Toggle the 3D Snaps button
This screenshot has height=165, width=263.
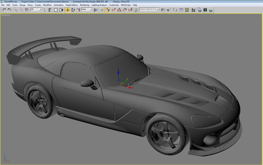(114, 10)
